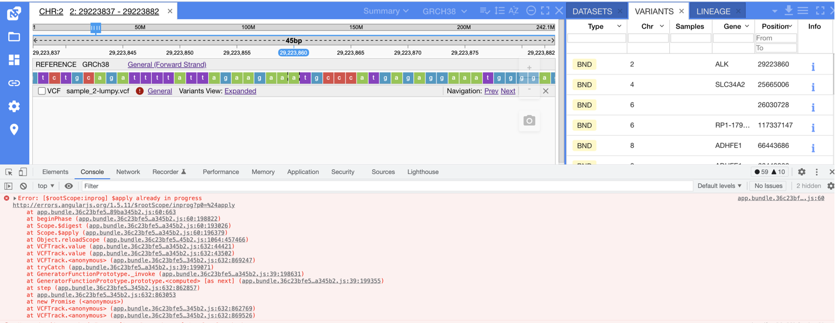This screenshot has width=835, height=323.
Task: Open the Gene column dropdown
Action: tap(747, 27)
